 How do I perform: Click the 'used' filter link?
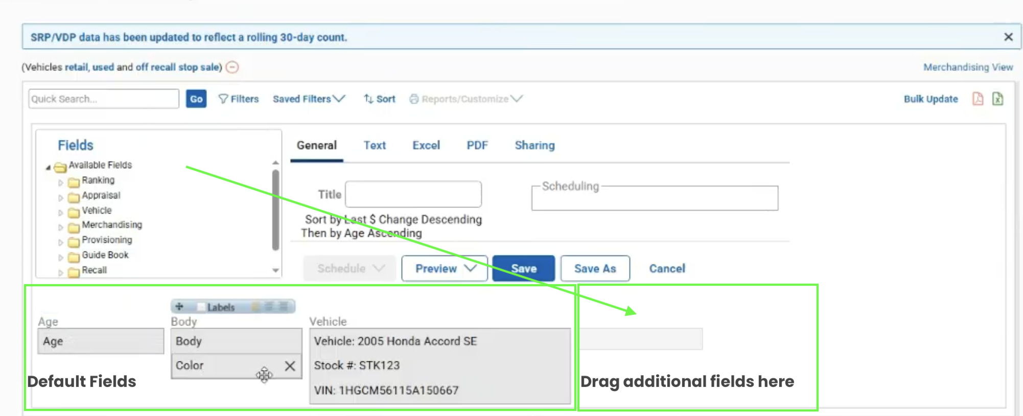point(103,67)
